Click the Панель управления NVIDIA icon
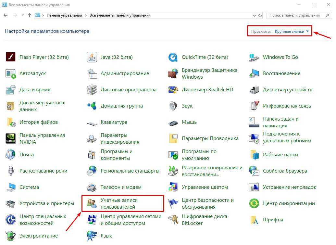This screenshot has height=245, width=336. 11,138
